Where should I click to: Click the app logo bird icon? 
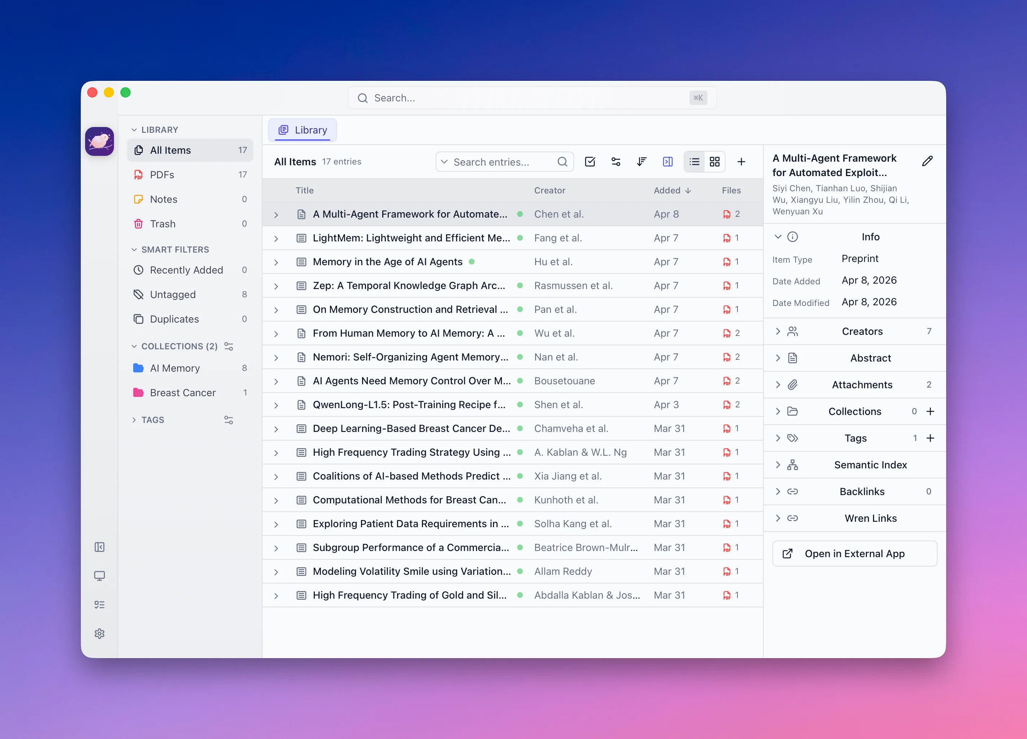pos(99,141)
